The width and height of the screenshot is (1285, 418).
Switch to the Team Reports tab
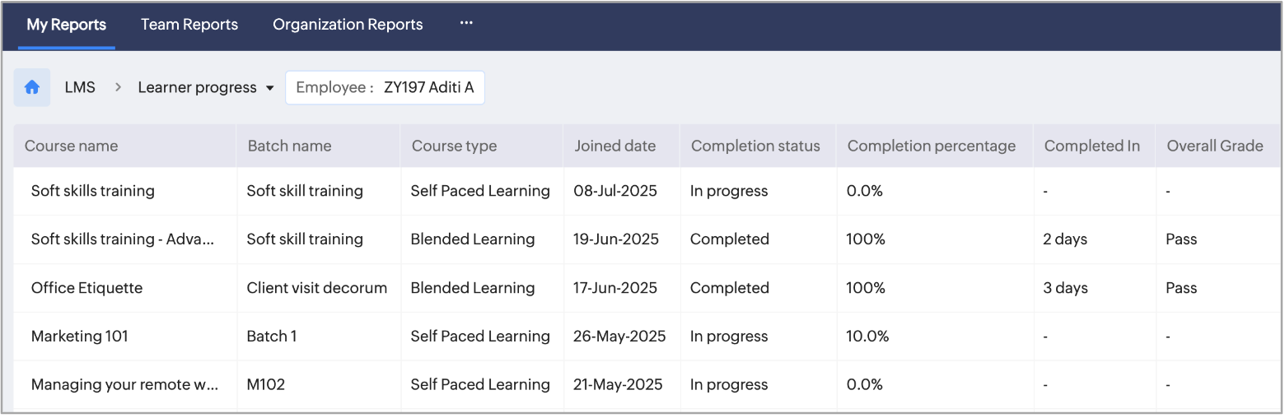(189, 25)
